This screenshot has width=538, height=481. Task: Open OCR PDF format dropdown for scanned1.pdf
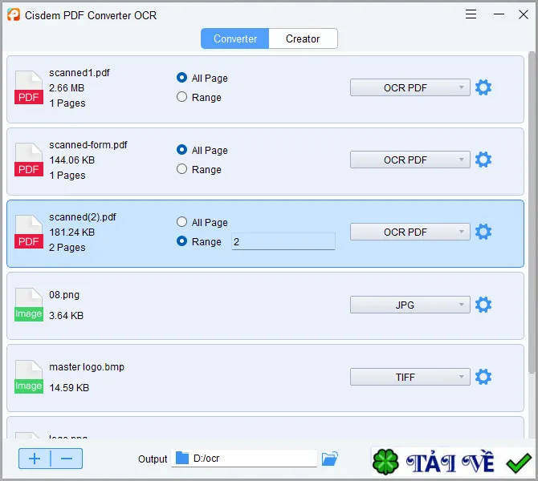(410, 87)
